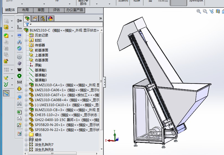Click the network computers icon

pyautogui.click(x=19, y=42)
